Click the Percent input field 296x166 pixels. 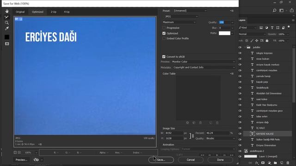coord(217,133)
